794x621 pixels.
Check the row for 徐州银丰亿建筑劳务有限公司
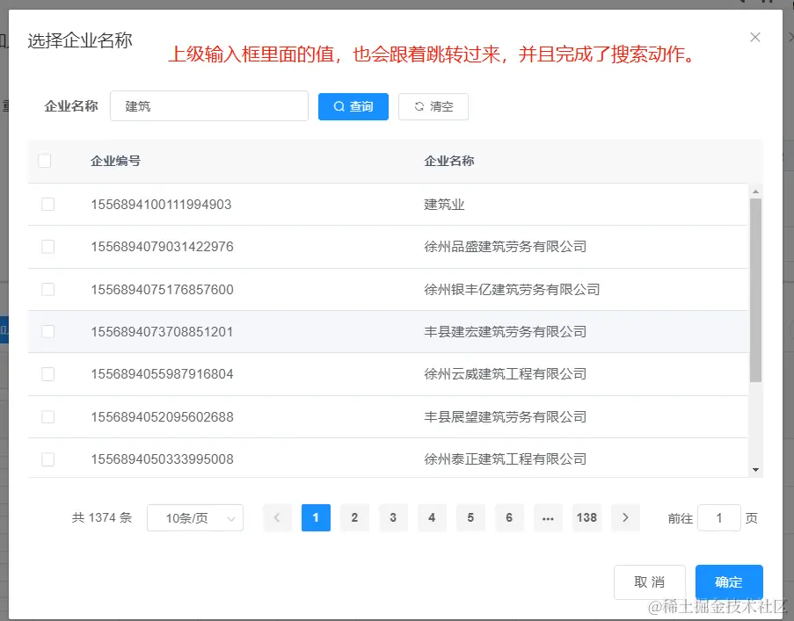click(x=47, y=289)
